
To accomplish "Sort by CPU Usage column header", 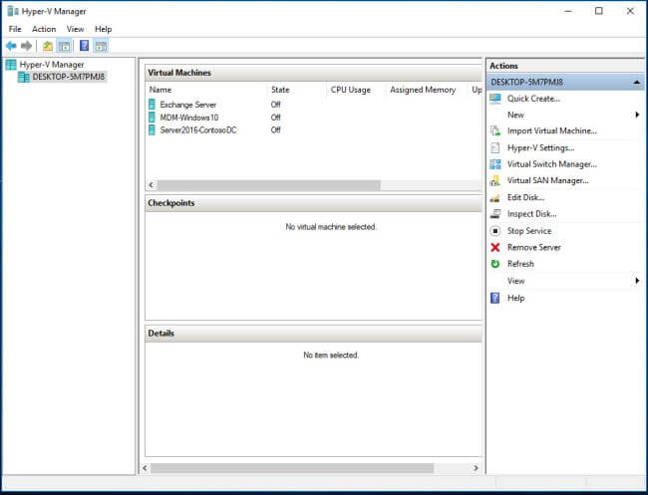I will pyautogui.click(x=351, y=90).
